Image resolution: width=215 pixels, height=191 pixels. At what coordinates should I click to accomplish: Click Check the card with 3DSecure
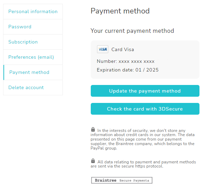click(x=145, y=109)
